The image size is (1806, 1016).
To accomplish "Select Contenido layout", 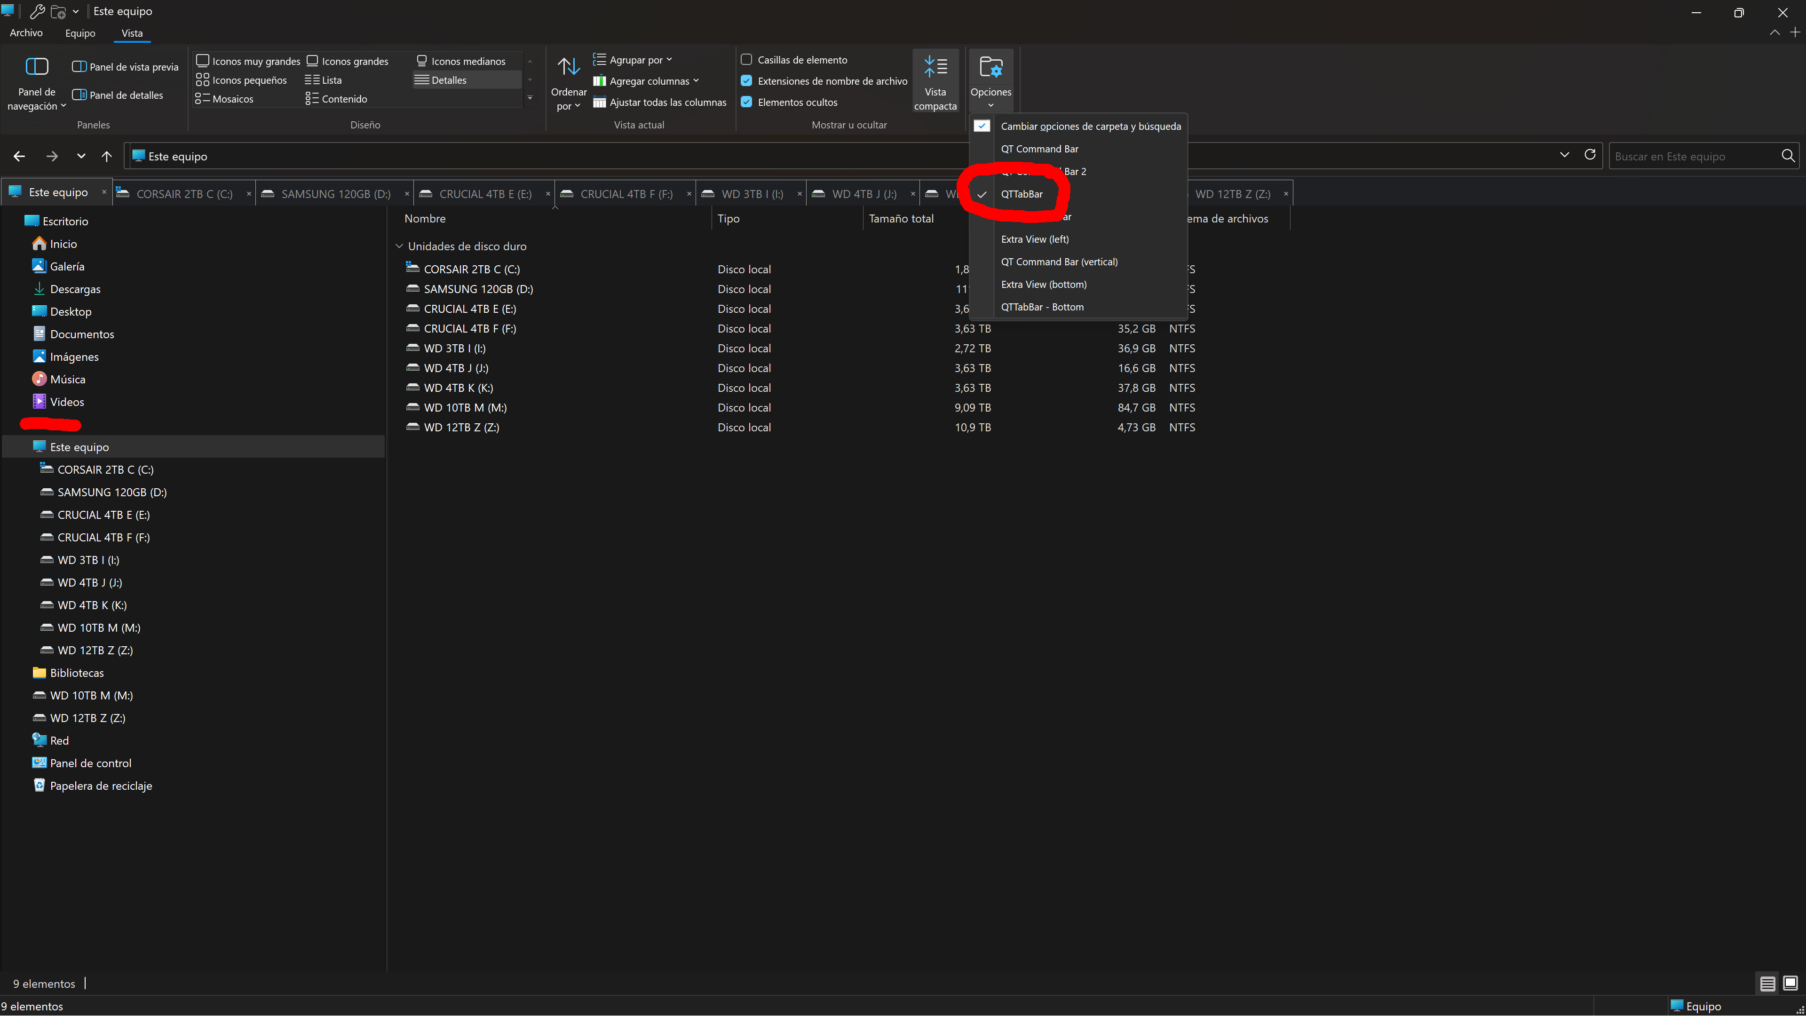I will coord(336,99).
